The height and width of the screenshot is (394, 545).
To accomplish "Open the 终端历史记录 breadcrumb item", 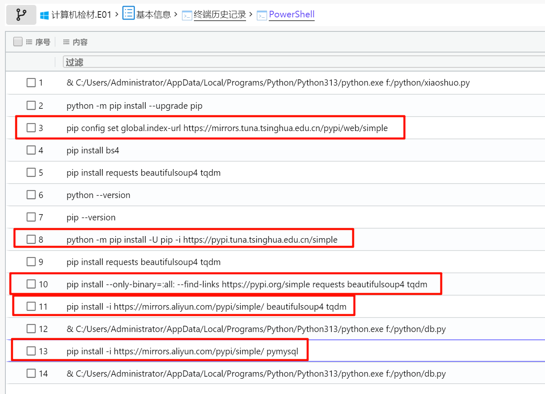I will pos(220,15).
